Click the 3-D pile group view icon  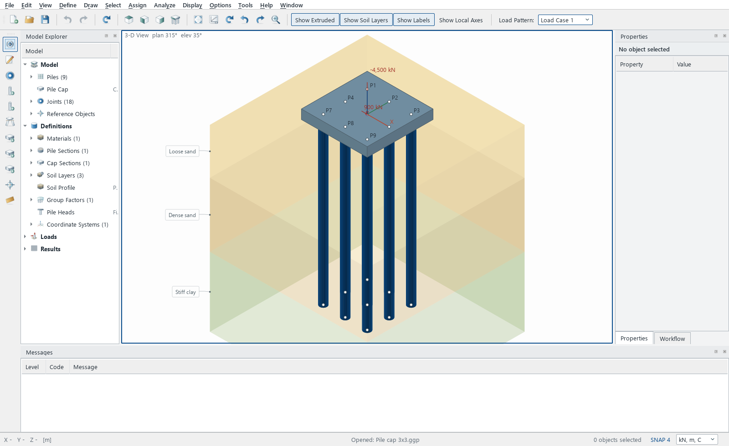175,20
